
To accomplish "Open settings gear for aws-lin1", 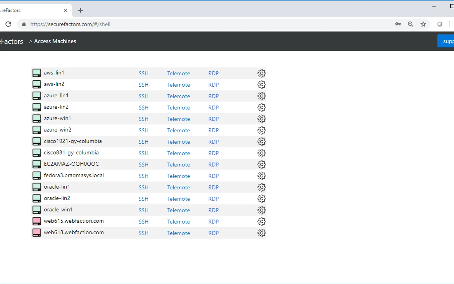I will tap(261, 73).
